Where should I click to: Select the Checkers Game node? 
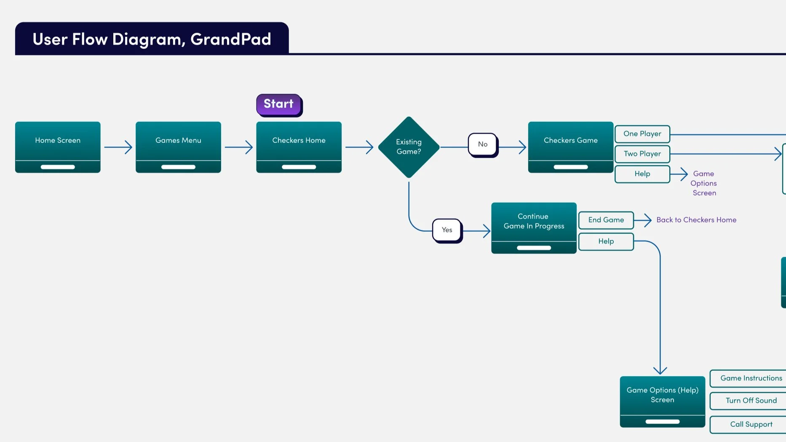coord(571,147)
